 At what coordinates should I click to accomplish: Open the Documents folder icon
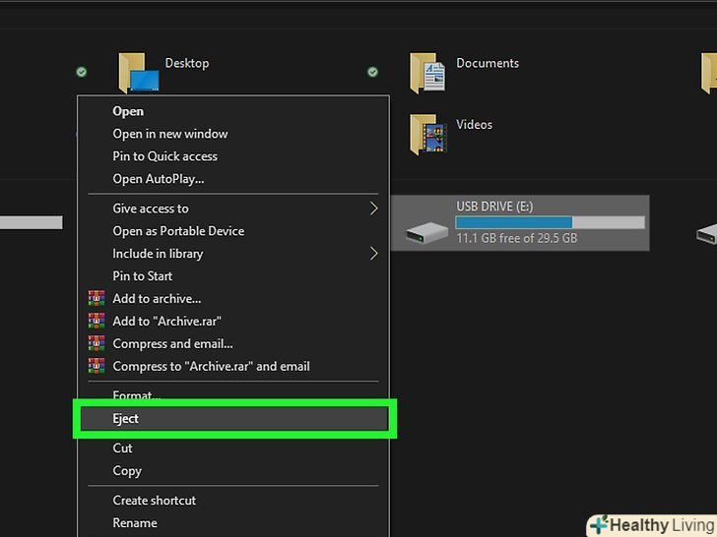(x=427, y=73)
